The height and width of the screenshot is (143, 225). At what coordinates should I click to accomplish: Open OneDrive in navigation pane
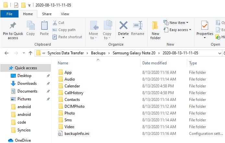tap(19, 140)
